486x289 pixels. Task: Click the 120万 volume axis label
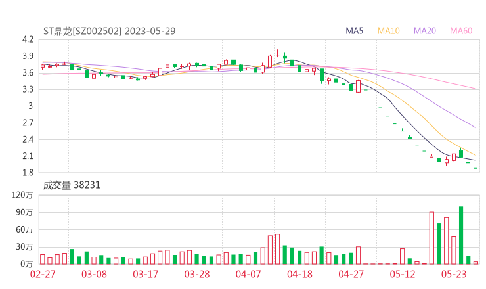click(x=22, y=195)
